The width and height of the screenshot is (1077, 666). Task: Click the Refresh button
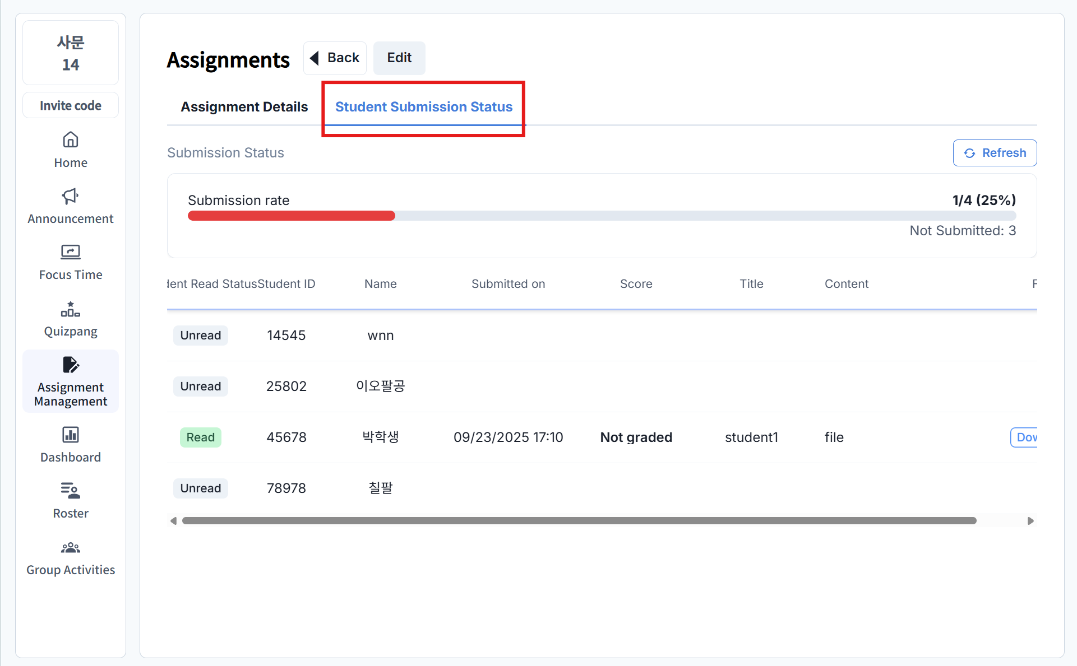995,153
